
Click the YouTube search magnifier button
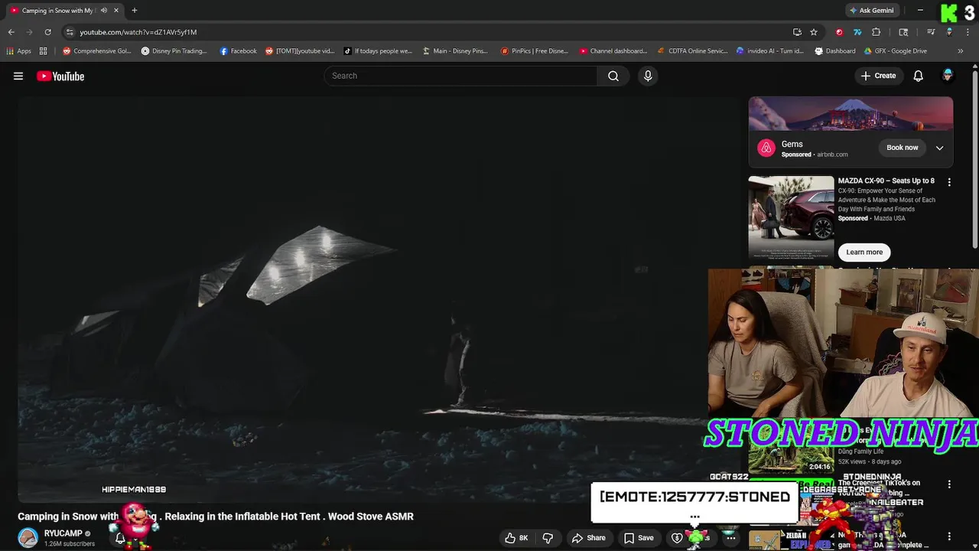click(613, 76)
